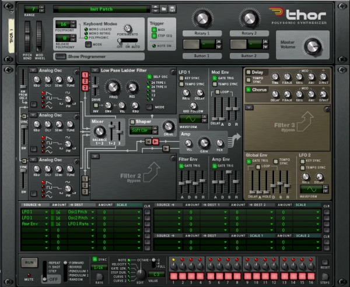
Task: Click the filter FREQ knob
Action: (x=113, y=87)
